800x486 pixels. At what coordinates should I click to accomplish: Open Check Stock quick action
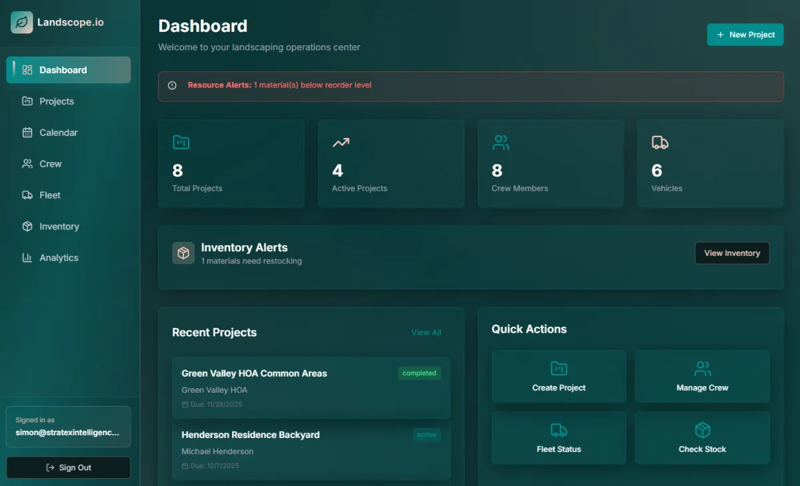point(702,438)
